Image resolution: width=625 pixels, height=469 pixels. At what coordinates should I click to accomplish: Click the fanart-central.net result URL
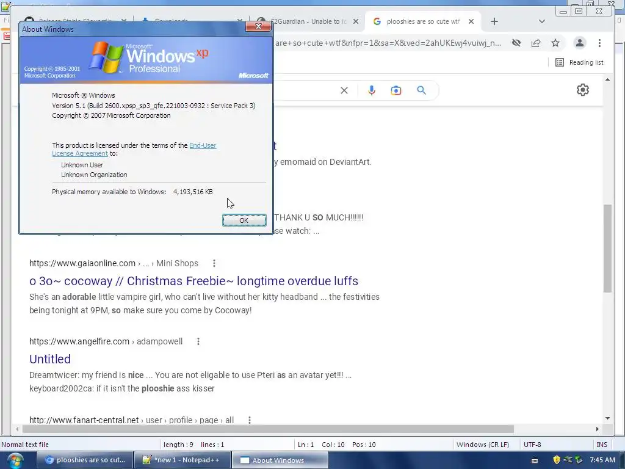(x=84, y=420)
